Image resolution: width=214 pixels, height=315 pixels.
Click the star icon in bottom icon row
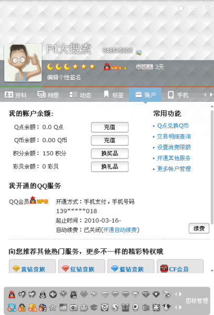click(x=53, y=307)
